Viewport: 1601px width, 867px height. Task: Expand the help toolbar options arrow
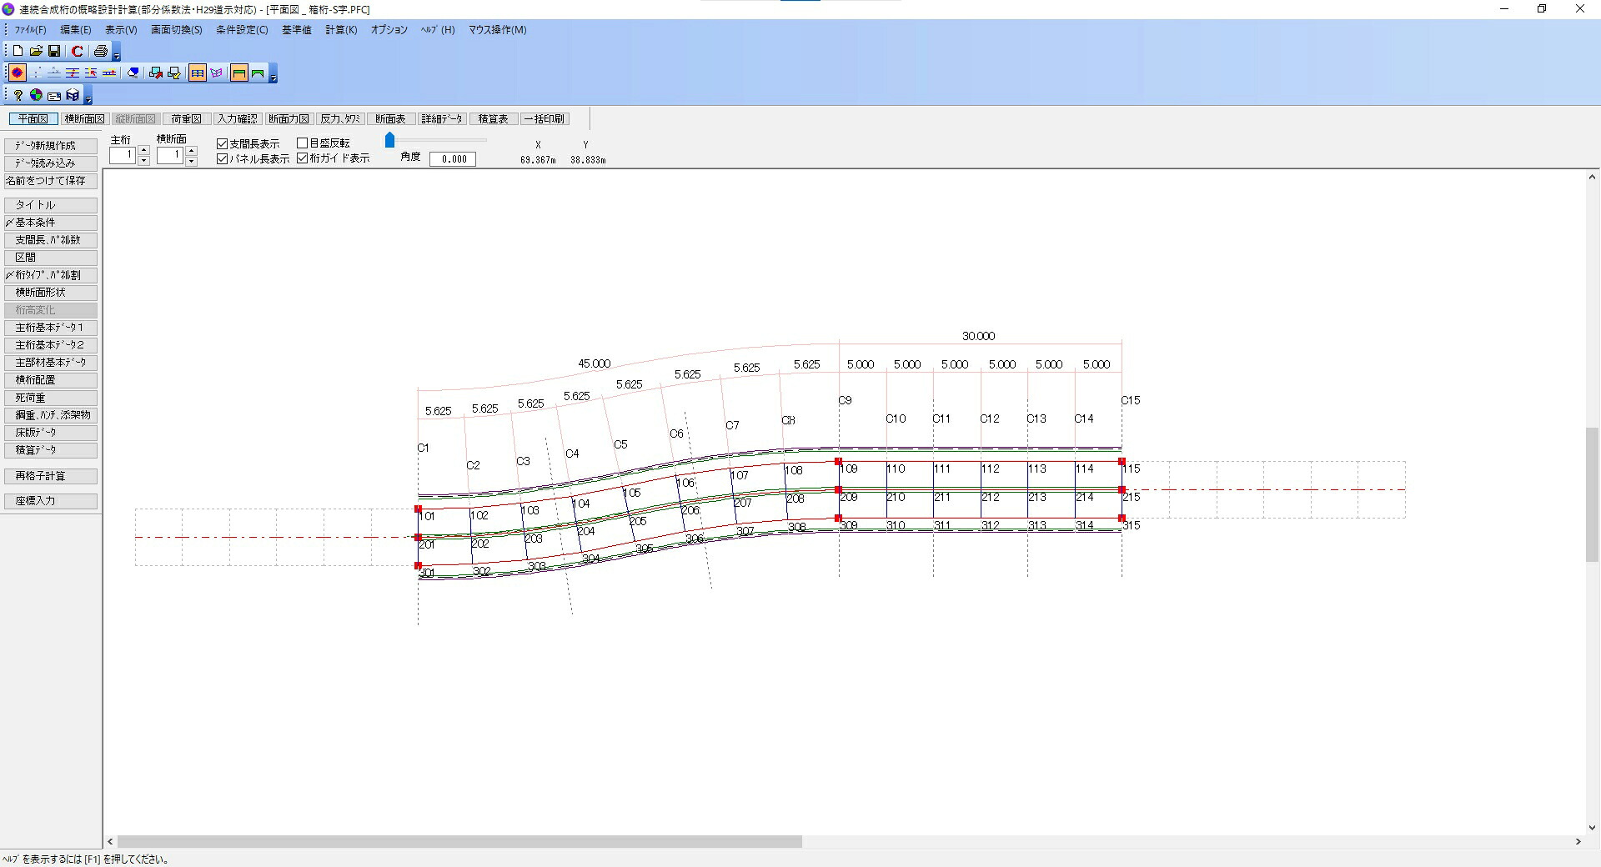coord(88,98)
